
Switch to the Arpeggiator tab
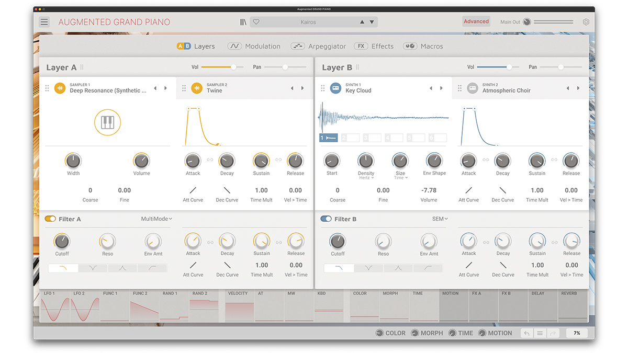[318, 46]
